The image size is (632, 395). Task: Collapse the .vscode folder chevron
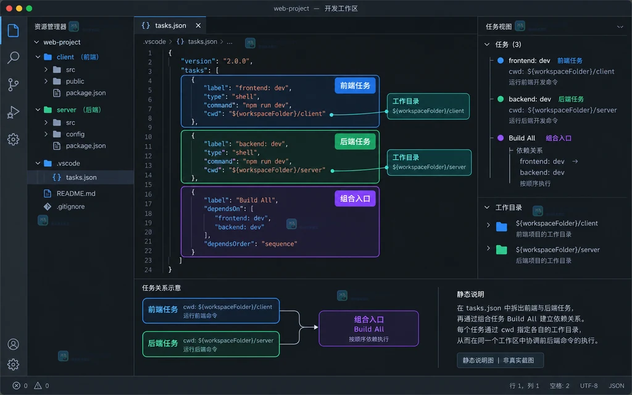(x=38, y=163)
